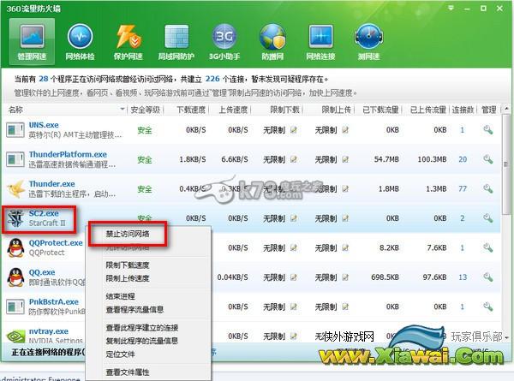514x381 pixels.
Task: Click the program list scrollbar thumb
Action: click(x=507, y=164)
